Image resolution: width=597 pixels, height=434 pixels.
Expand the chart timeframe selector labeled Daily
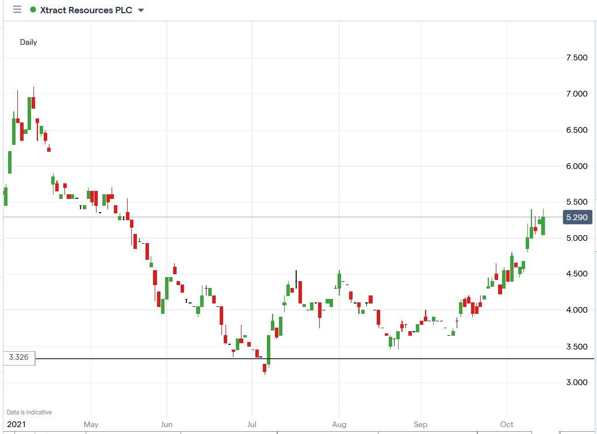pyautogui.click(x=29, y=42)
